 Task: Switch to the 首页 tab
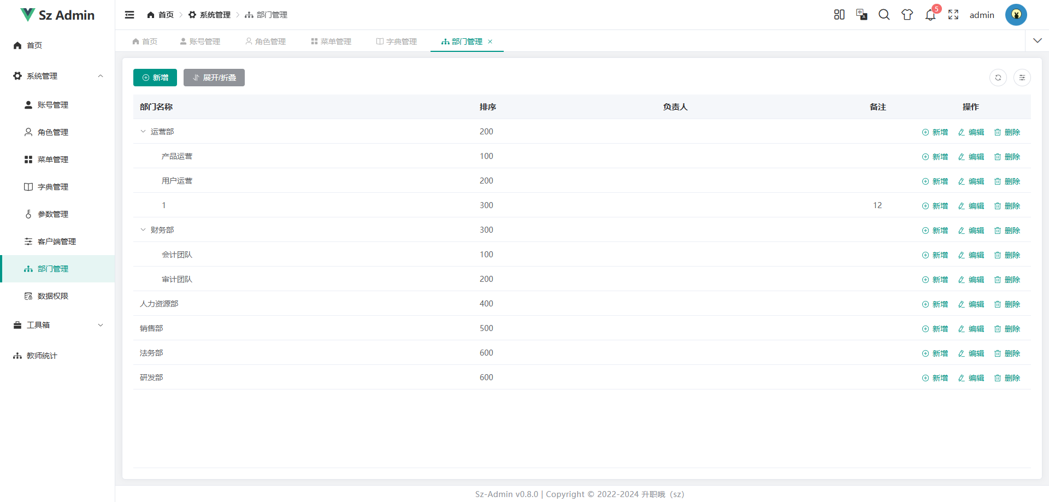145,42
